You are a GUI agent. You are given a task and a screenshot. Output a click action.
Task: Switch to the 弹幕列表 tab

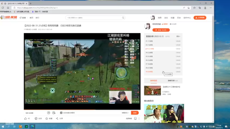pos(173,81)
